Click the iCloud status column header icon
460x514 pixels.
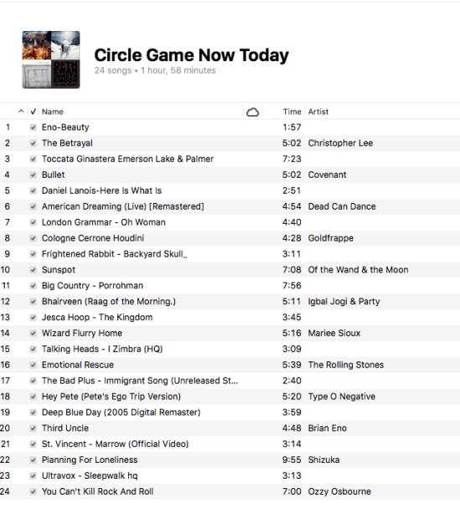click(252, 112)
